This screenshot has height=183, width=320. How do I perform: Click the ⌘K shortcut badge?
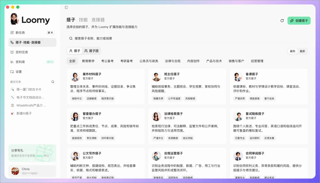[50, 32]
